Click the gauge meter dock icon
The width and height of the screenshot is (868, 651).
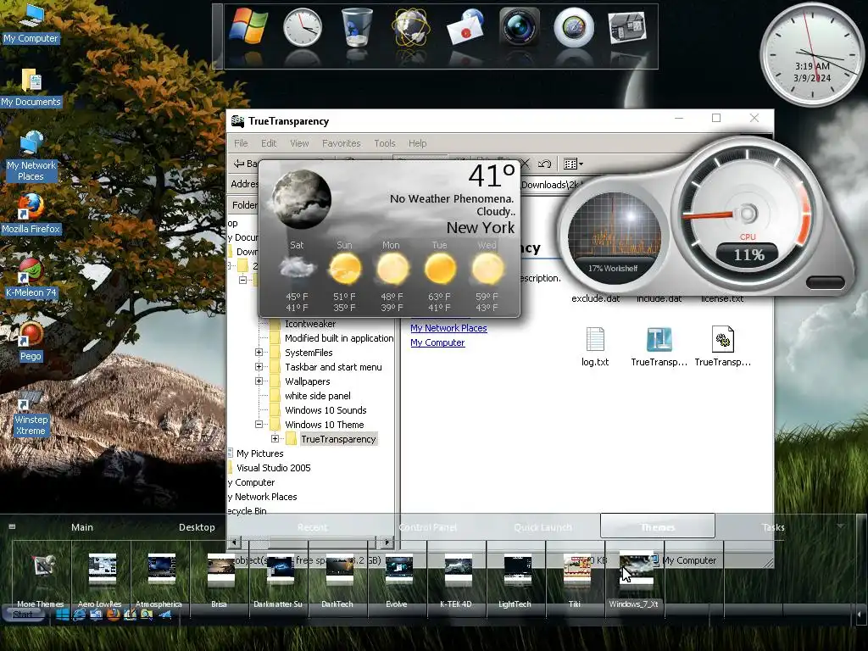(x=574, y=27)
